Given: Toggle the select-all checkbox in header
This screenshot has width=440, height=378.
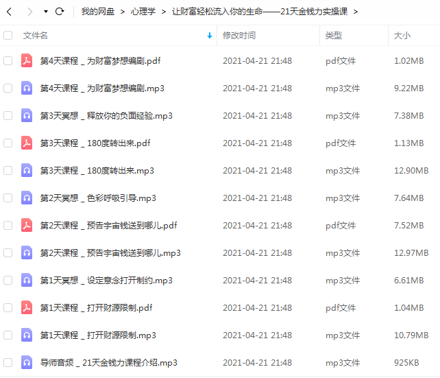Looking at the screenshot, I should pos(8,36).
